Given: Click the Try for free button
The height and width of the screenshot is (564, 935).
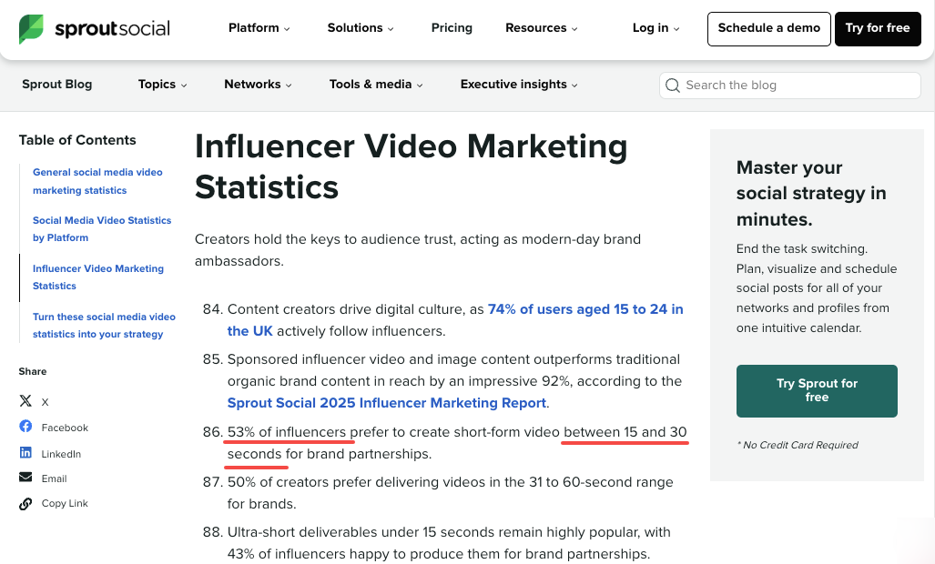Looking at the screenshot, I should tap(877, 28).
